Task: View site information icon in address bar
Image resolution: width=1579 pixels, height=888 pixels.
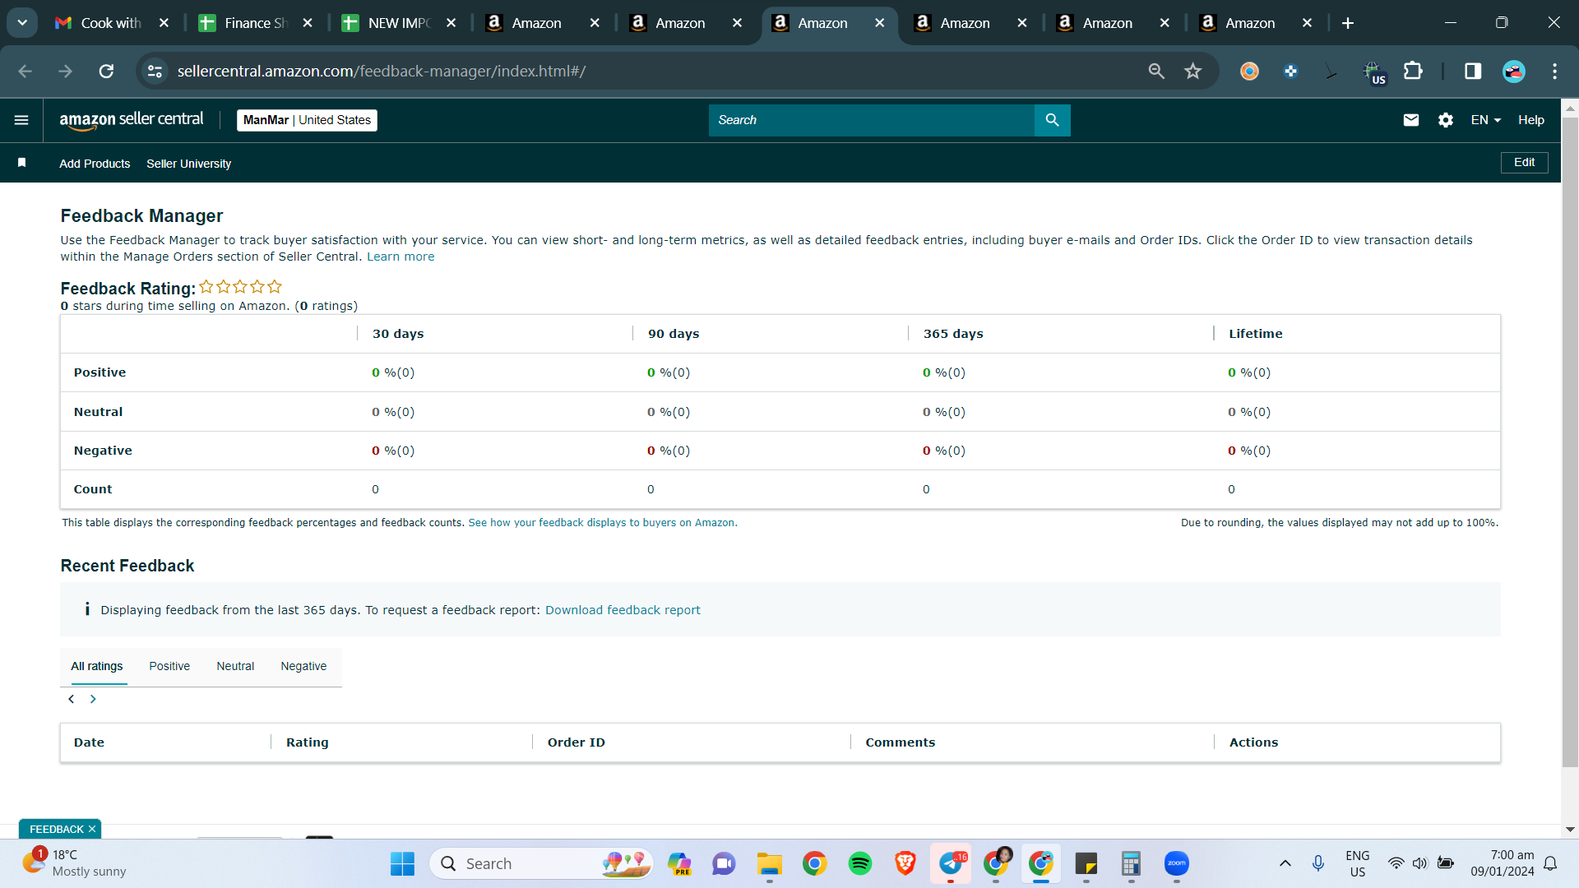Action: pyautogui.click(x=155, y=72)
